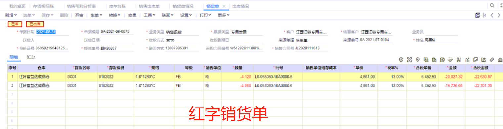Go to the previous record arrow
Viewport: 503px width, 129px height.
pos(492,15)
